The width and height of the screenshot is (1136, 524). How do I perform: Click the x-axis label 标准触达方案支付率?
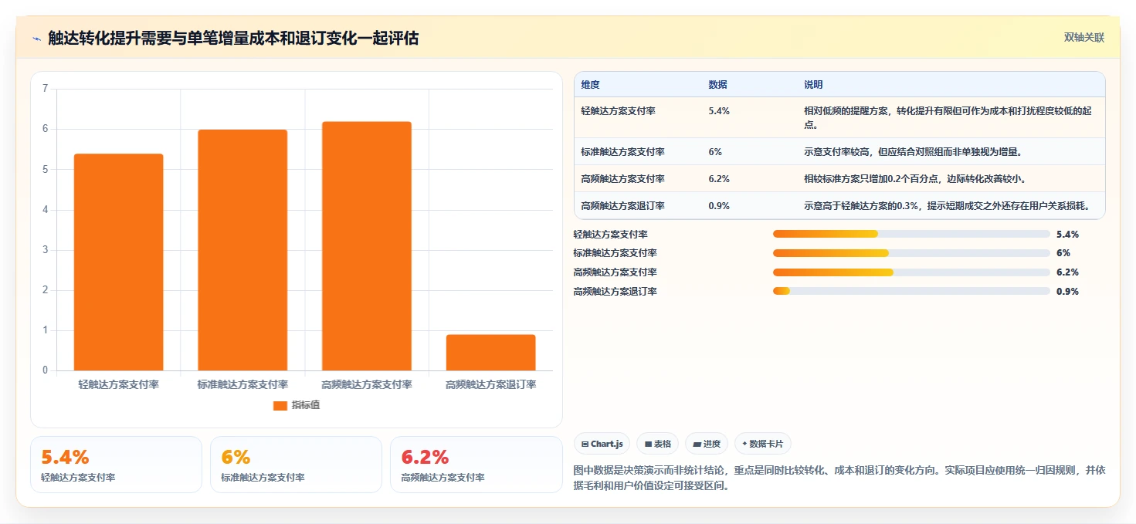(242, 384)
